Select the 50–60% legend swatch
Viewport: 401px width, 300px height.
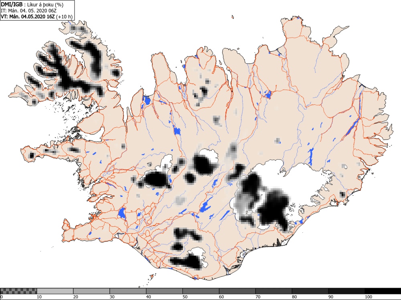coord(201,291)
